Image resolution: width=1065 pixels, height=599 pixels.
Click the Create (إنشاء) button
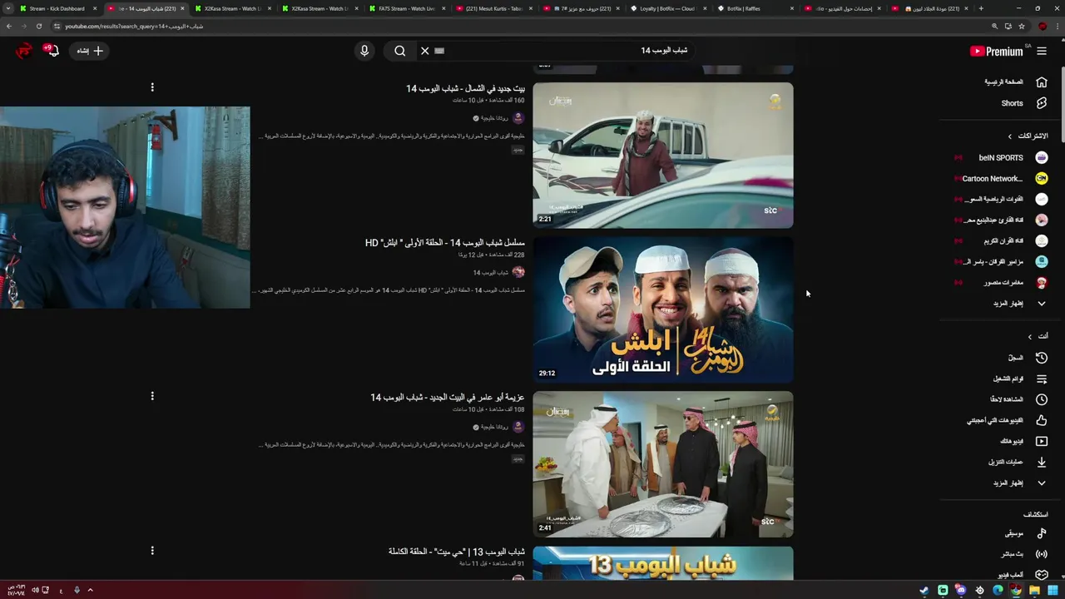[89, 51]
